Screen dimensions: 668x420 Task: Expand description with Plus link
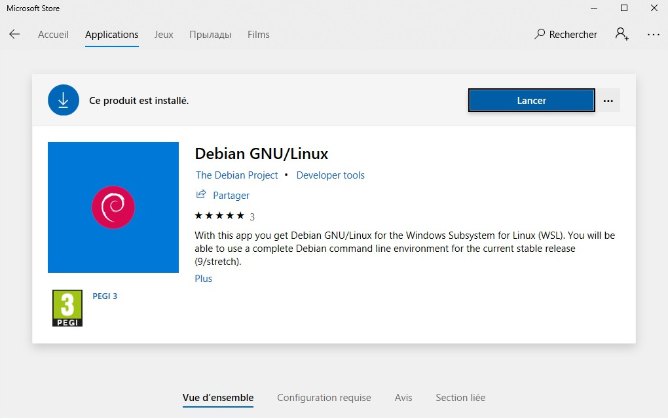203,279
